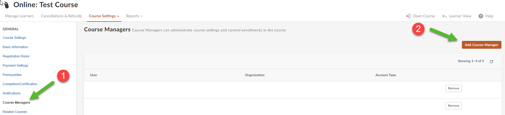
Task: Go to Registration Rules settings
Action: pos(16,56)
